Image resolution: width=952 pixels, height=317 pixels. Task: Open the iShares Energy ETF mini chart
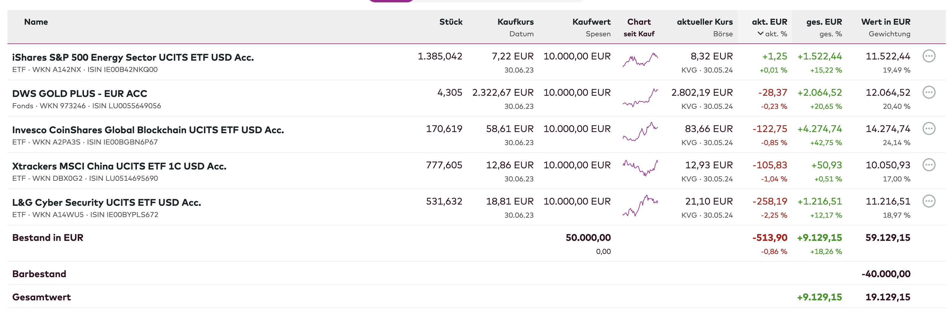click(640, 60)
